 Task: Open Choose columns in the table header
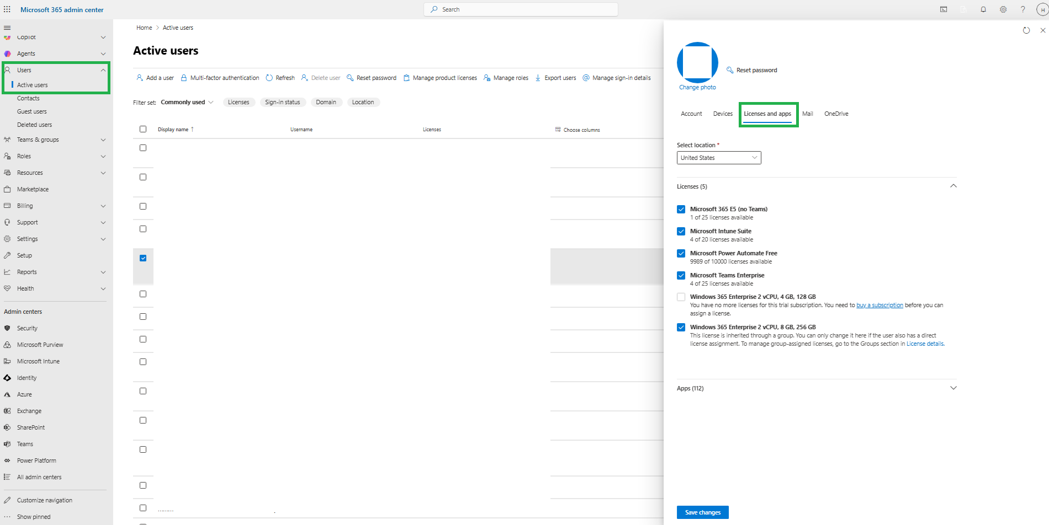(x=578, y=130)
